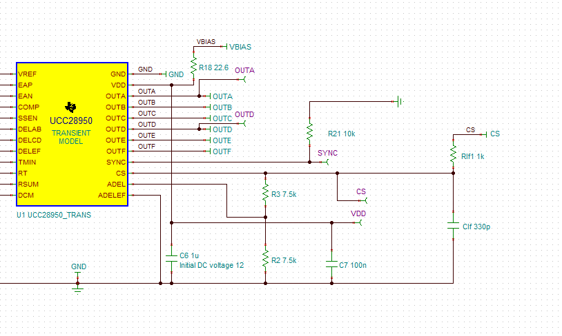
Task: Select the teal OUTE jumper label
Action: [221, 140]
